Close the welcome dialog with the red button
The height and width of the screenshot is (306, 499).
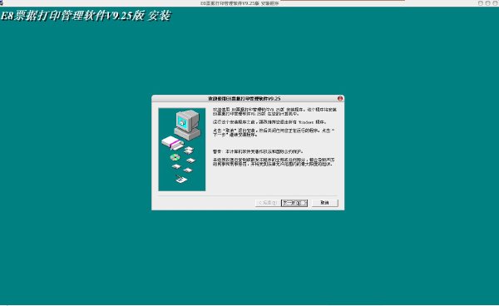pyautogui.click(x=340, y=99)
